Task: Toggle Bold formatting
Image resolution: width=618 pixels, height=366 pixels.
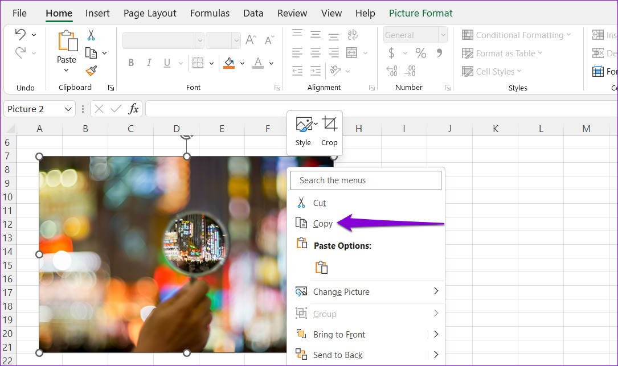Action: pos(131,63)
